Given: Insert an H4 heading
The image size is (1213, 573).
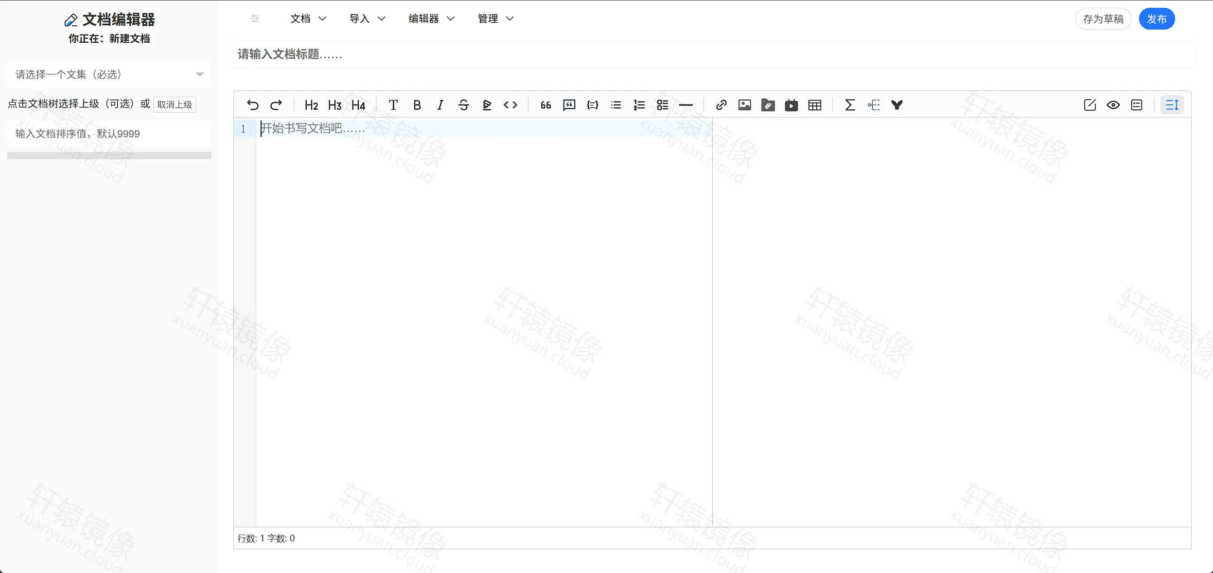Looking at the screenshot, I should pyautogui.click(x=358, y=105).
